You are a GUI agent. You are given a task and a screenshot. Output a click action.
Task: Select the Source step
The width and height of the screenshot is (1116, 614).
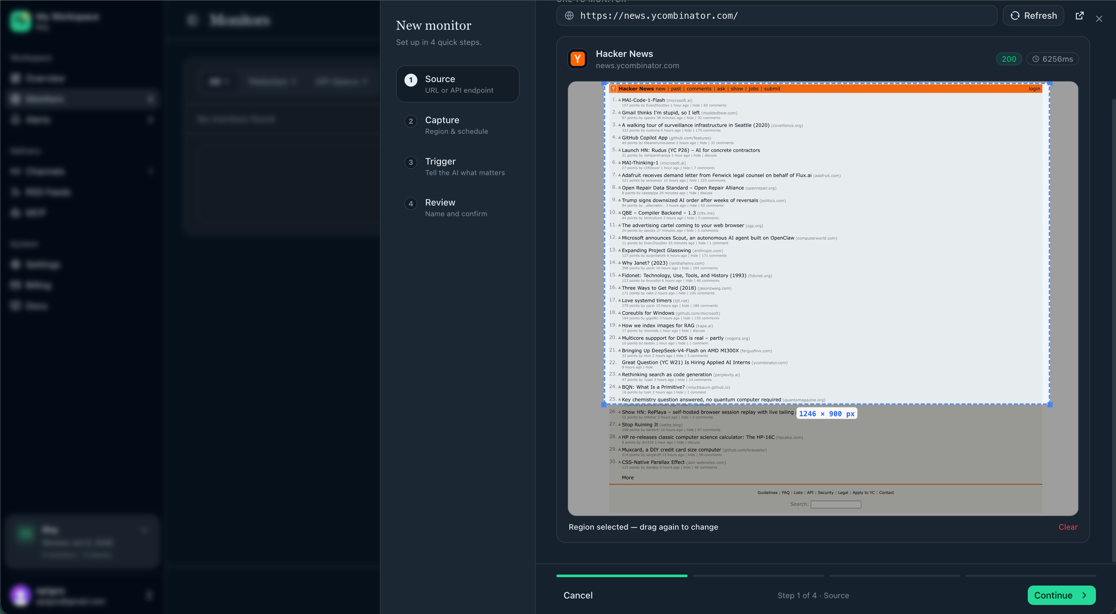[457, 84]
